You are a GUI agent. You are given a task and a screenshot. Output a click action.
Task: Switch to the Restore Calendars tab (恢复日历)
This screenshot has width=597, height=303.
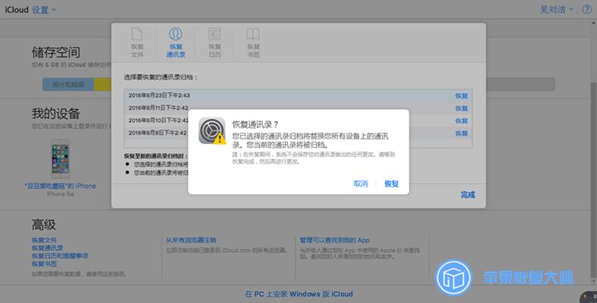click(214, 42)
